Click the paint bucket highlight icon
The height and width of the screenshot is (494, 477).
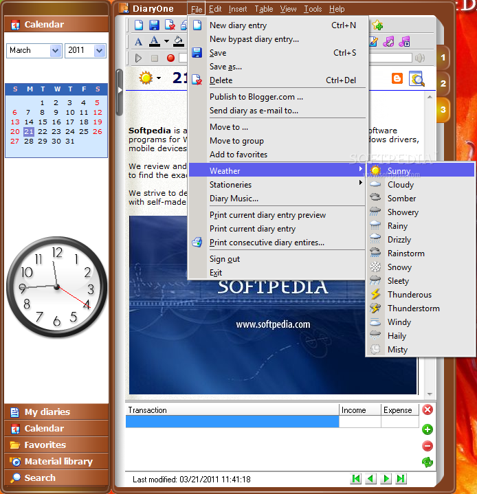(179, 41)
